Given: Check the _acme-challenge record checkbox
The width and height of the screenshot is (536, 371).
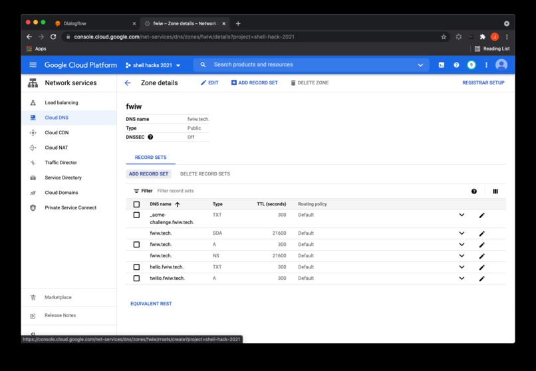Looking at the screenshot, I should 136,215.
